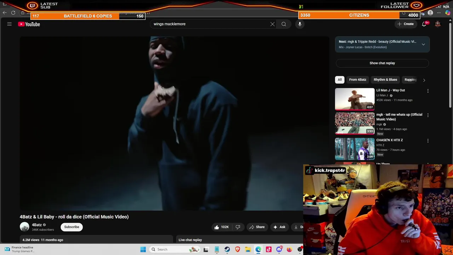
Task: Open options for CHASE'N X HTX Z
Action: [428, 141]
